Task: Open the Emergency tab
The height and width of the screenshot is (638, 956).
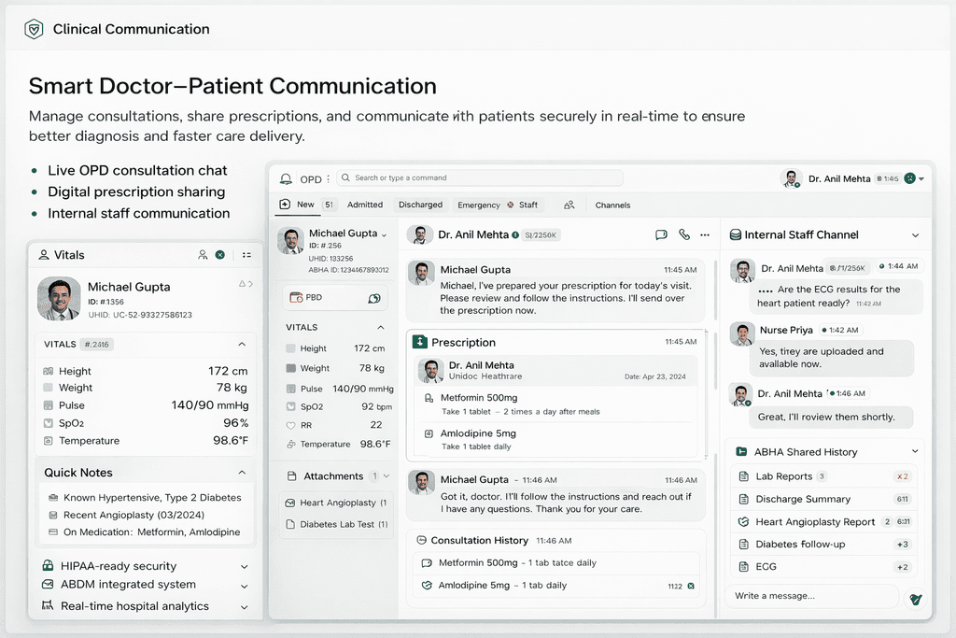Action: (479, 204)
